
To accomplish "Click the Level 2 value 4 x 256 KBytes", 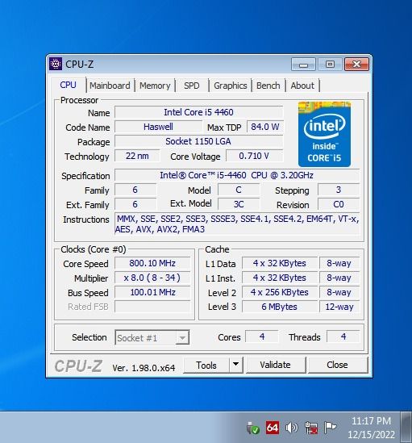I will (x=280, y=292).
